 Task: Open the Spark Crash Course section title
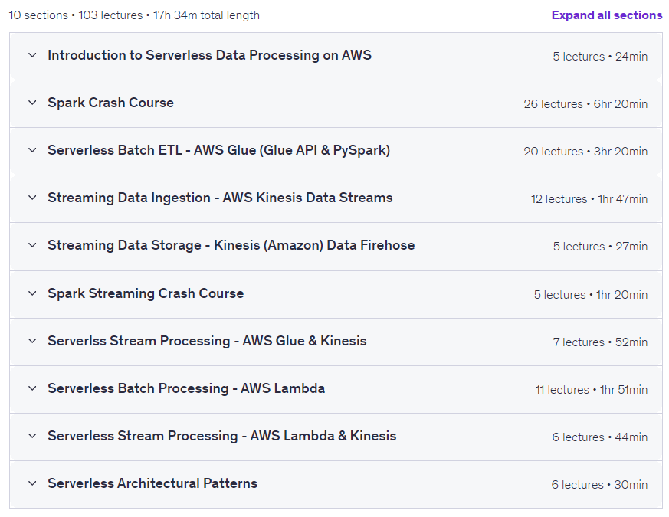point(110,103)
